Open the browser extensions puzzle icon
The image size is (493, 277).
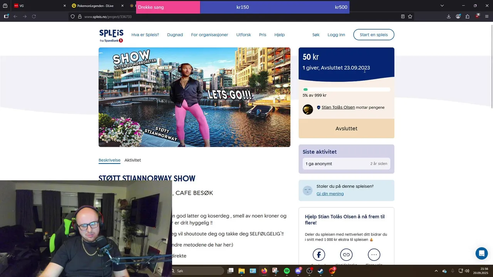click(468, 17)
